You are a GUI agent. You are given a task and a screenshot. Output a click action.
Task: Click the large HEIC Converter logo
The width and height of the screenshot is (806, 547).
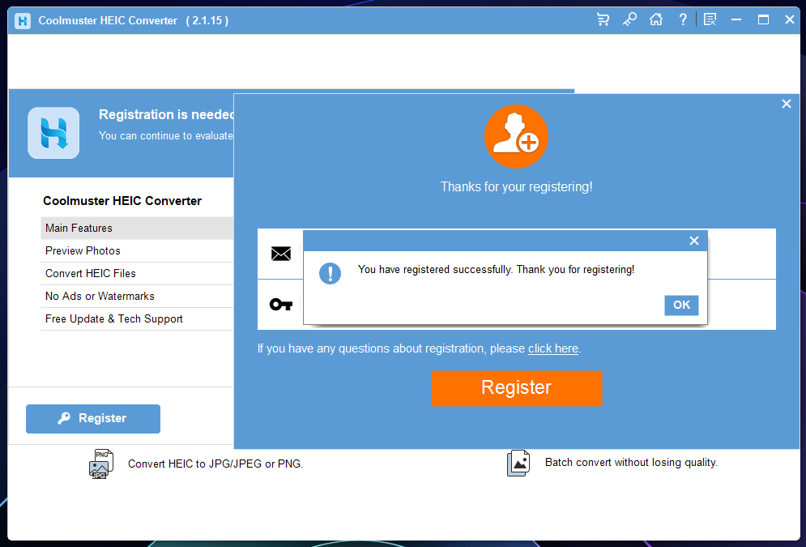coord(53,133)
